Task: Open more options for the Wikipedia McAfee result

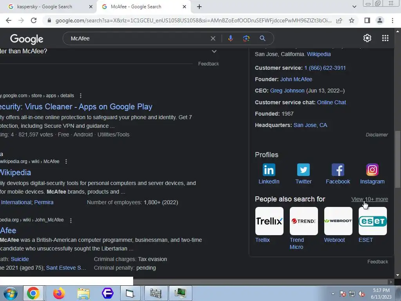Action: click(x=66, y=161)
